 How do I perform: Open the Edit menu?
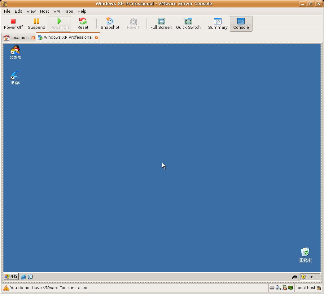(x=18, y=11)
